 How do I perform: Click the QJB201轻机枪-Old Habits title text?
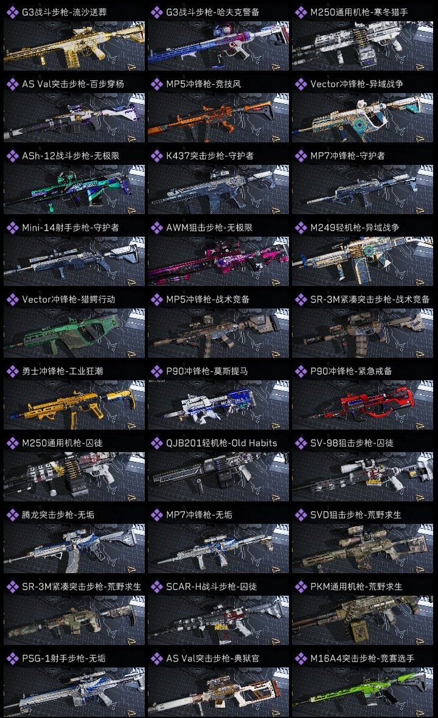coord(221,443)
